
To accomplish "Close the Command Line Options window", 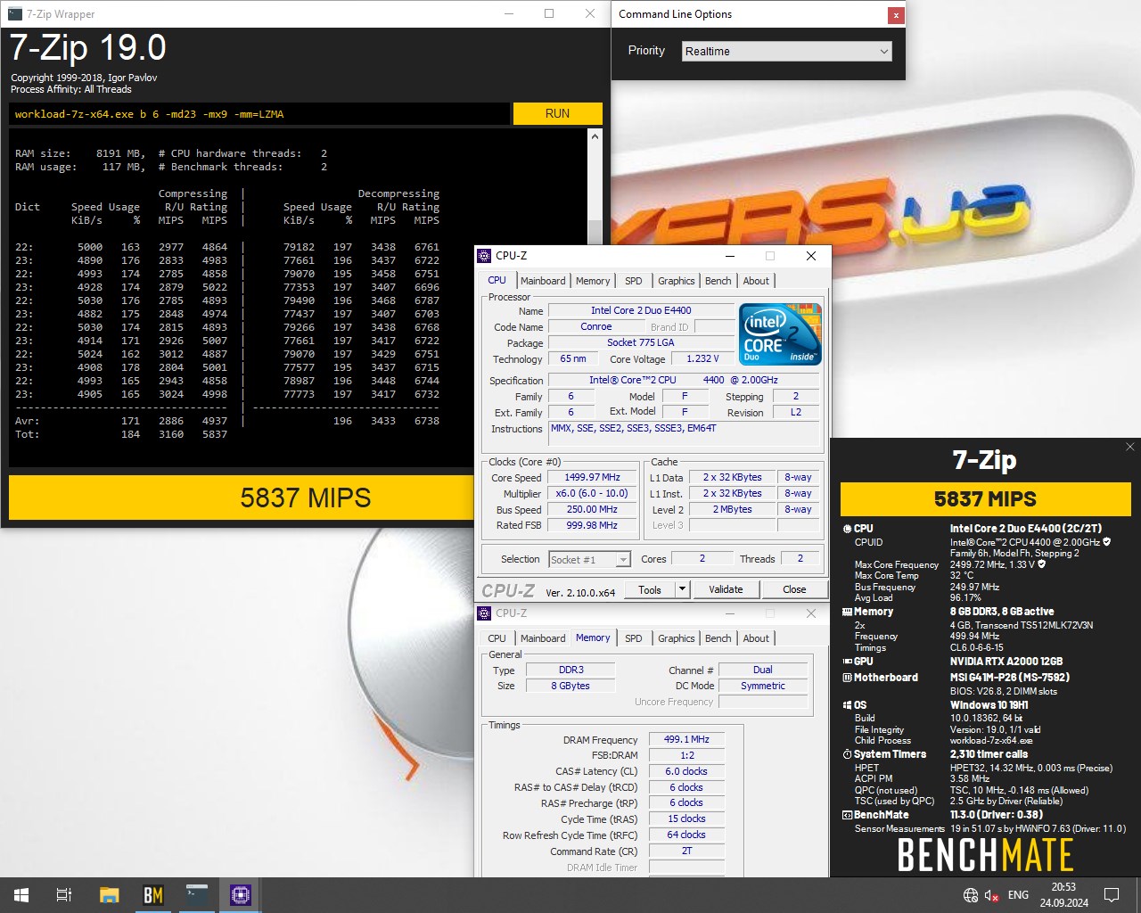I will tap(896, 14).
